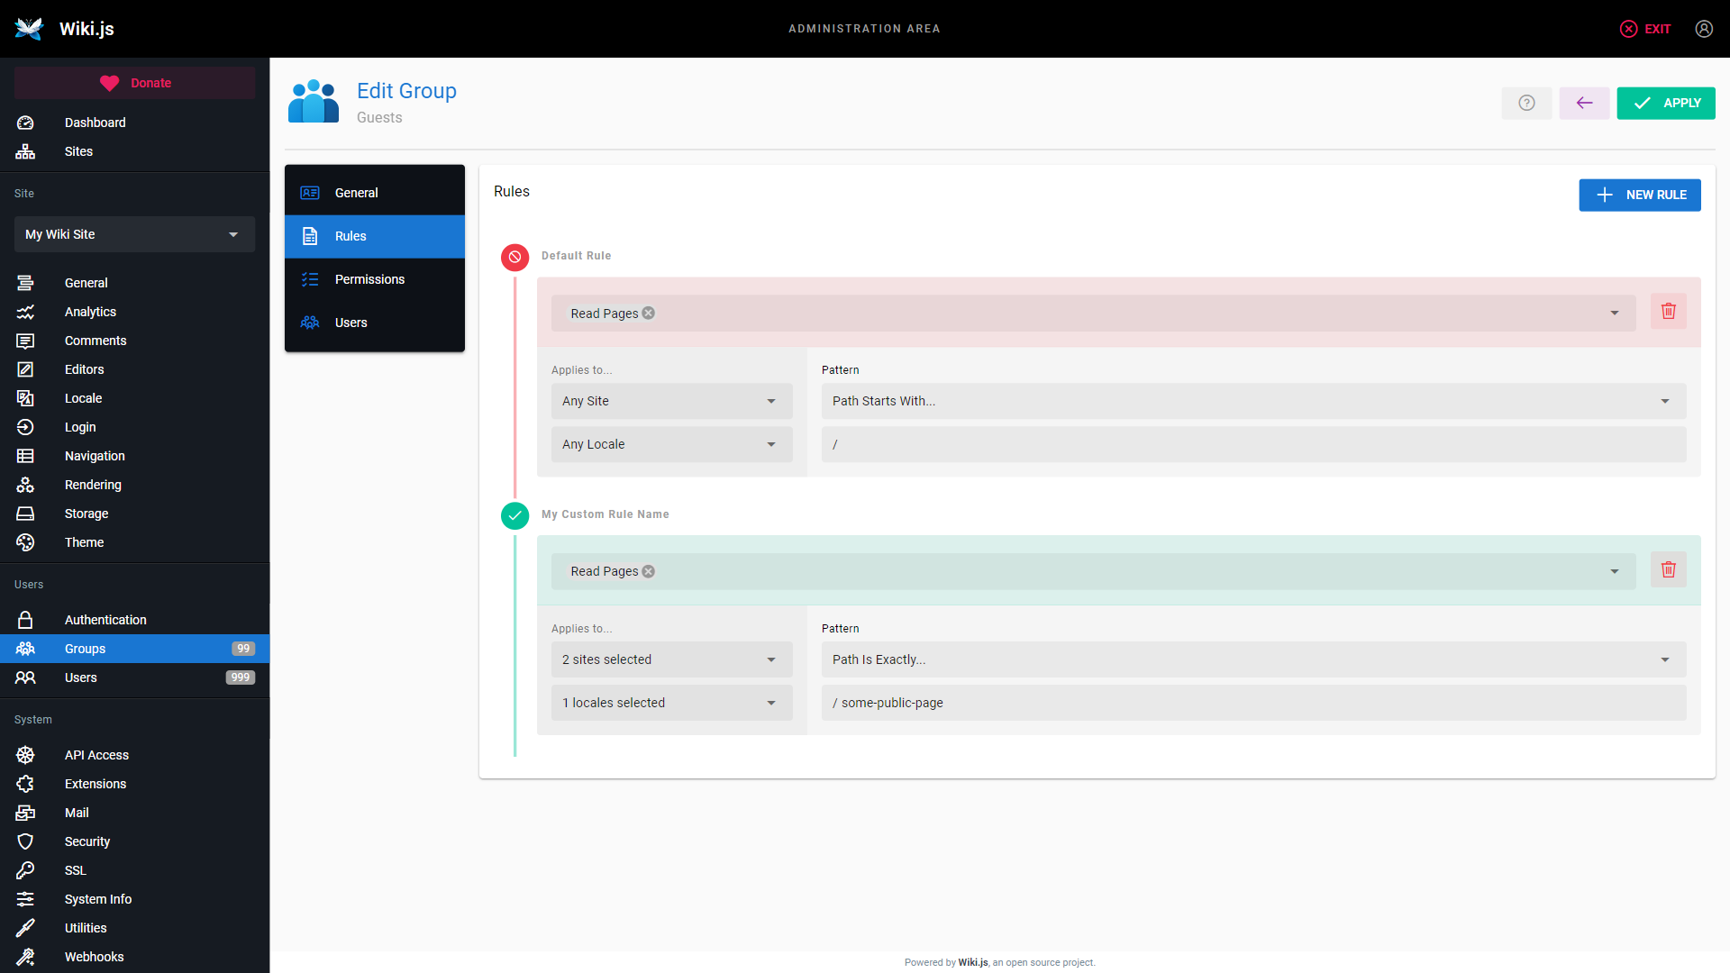Image resolution: width=1730 pixels, height=973 pixels.
Task: Open the Security sidebar item
Action: tap(87, 841)
